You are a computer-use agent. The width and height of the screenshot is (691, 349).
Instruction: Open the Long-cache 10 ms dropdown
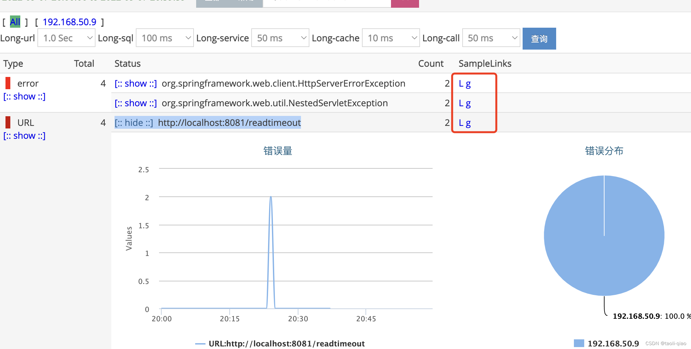point(391,38)
